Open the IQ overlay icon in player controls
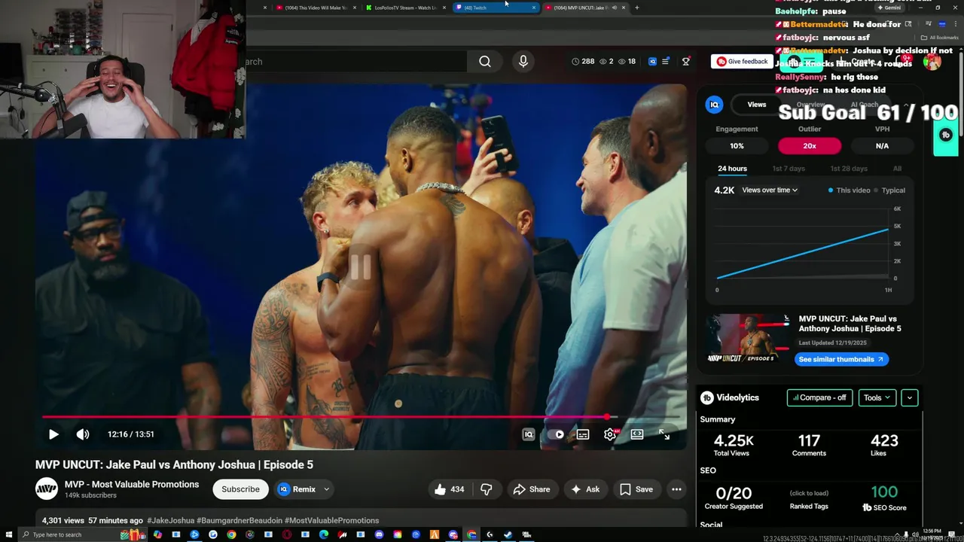The height and width of the screenshot is (542, 964). pyautogui.click(x=529, y=434)
